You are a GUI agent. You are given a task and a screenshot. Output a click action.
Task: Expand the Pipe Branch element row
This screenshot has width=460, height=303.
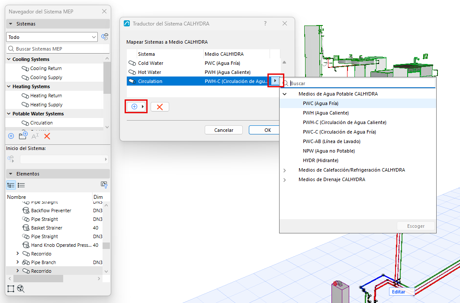pos(18,262)
